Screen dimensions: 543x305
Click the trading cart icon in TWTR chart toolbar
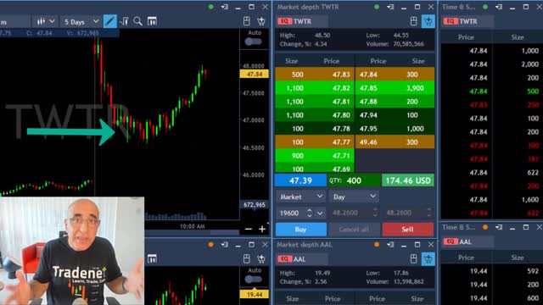[x=261, y=21]
